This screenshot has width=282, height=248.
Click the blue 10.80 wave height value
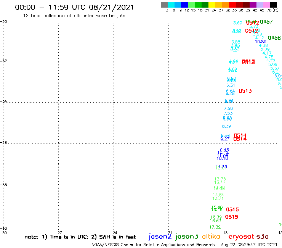260,42
